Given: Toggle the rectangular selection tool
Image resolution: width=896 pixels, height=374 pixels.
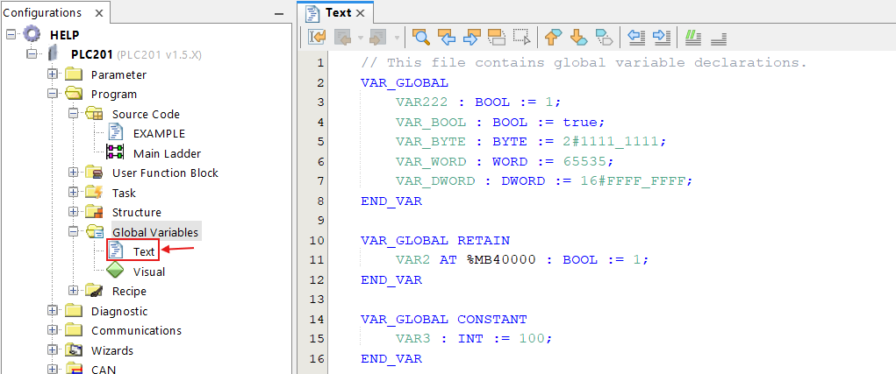Looking at the screenshot, I should (521, 37).
